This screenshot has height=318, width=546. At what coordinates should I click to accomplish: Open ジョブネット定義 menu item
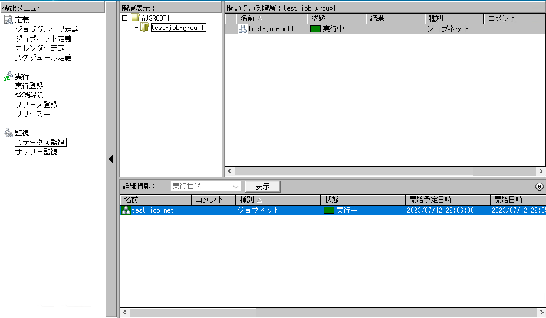click(x=43, y=39)
